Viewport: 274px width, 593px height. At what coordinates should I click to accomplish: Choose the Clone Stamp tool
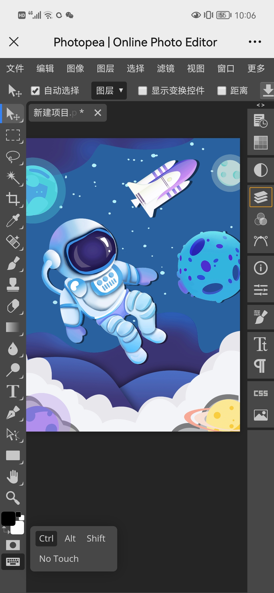(13, 284)
